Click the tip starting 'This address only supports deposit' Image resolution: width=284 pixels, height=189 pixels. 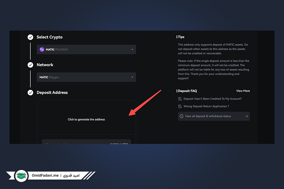click(213, 49)
